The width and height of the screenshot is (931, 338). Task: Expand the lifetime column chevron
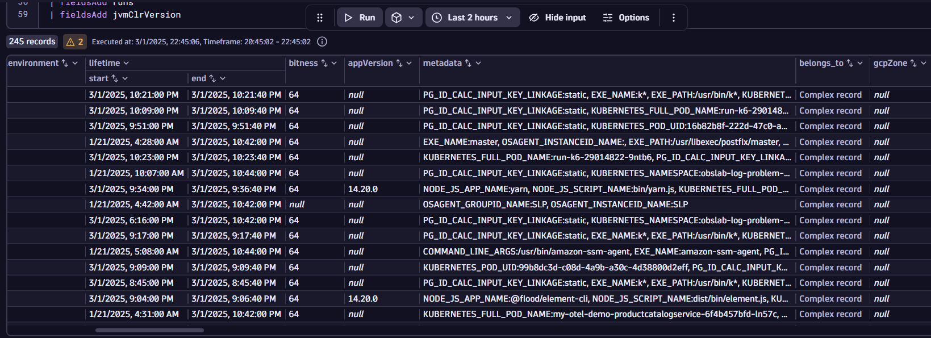(x=126, y=63)
